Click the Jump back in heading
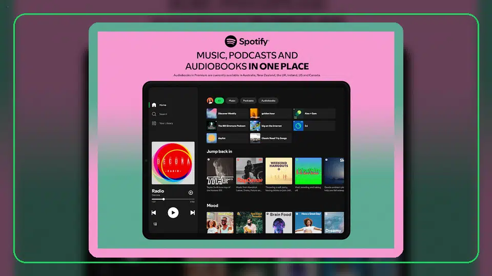Screen dimensions: 492x276 219,151
